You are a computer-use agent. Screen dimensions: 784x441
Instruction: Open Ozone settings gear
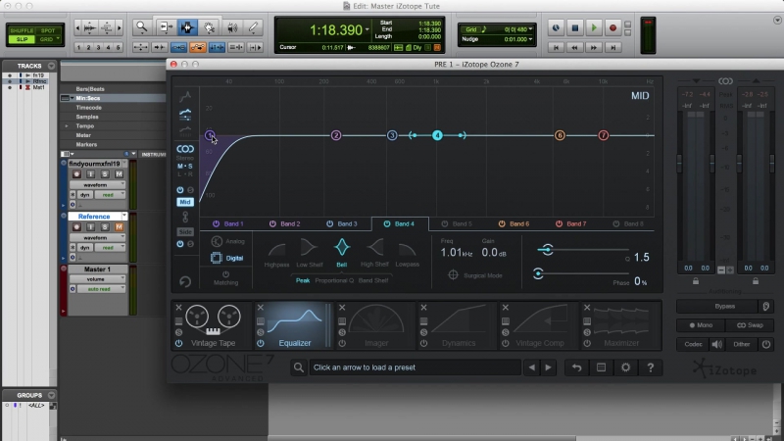click(x=625, y=367)
